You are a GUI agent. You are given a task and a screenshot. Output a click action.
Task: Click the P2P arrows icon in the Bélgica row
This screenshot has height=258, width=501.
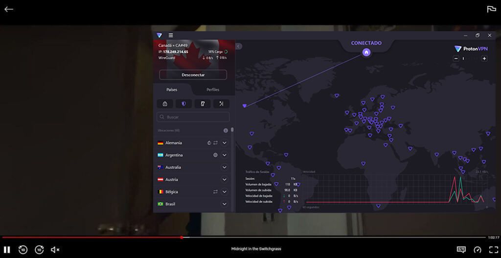click(x=215, y=192)
